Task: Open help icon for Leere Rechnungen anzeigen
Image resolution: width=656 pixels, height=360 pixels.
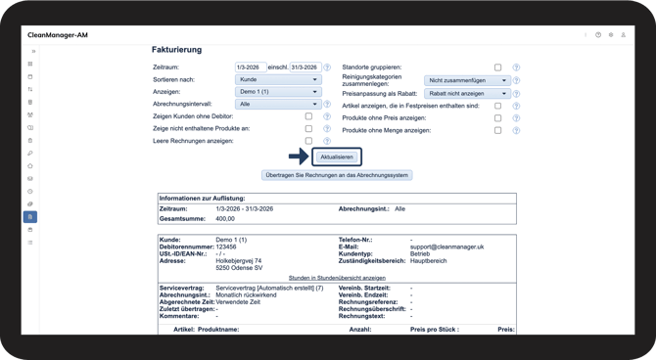Action: click(x=327, y=141)
